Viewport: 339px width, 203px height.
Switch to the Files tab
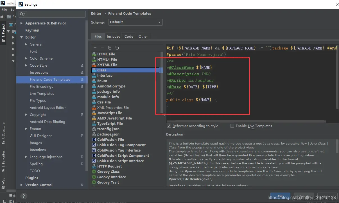pos(98,37)
